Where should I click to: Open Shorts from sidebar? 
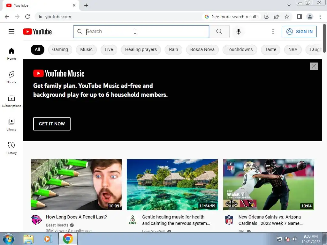(x=11, y=77)
